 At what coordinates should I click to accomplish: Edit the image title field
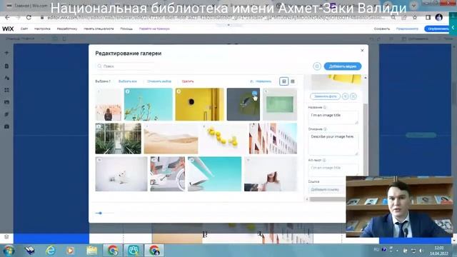click(333, 118)
